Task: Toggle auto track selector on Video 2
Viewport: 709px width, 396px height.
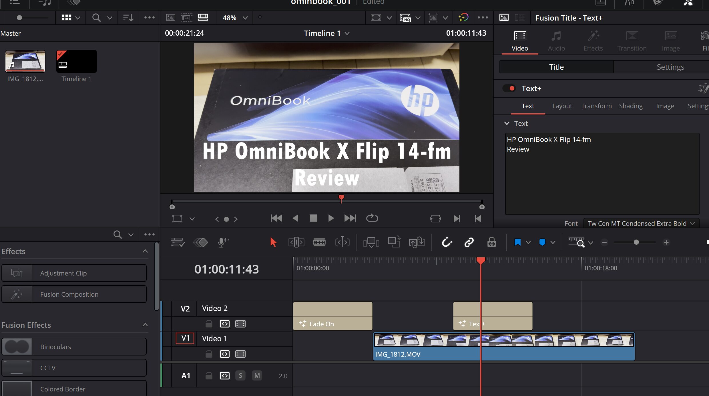Action: pyautogui.click(x=224, y=324)
